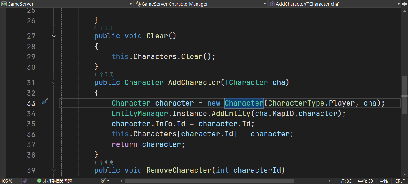
Task: Open the GameServer project dropdown
Action: (x=130, y=4)
